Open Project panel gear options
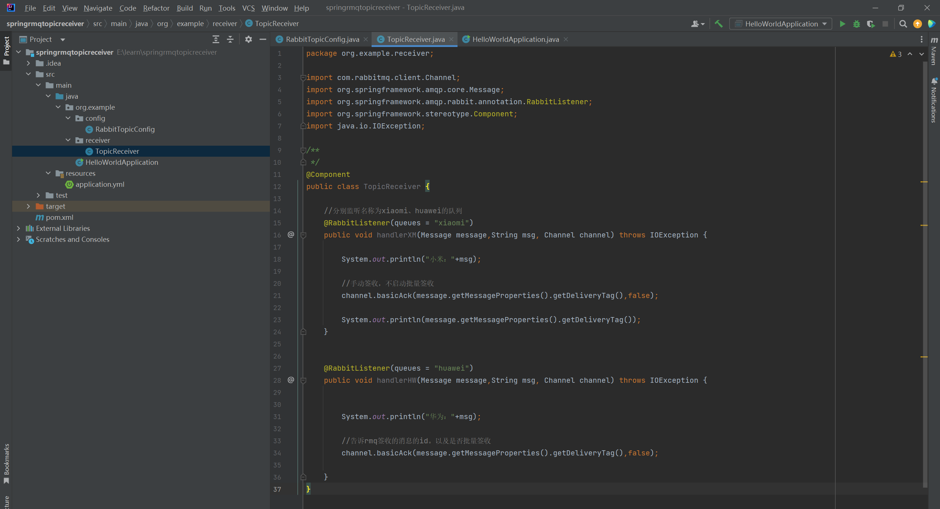 pyautogui.click(x=249, y=39)
